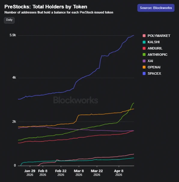The image size is (179, 182).
Task: Click the POLYMARKET pink legend swatch
Action: point(144,36)
